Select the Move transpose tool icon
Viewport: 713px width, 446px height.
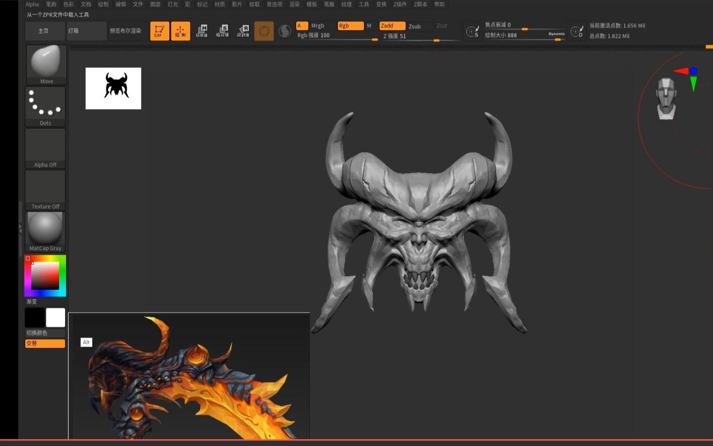point(204,30)
